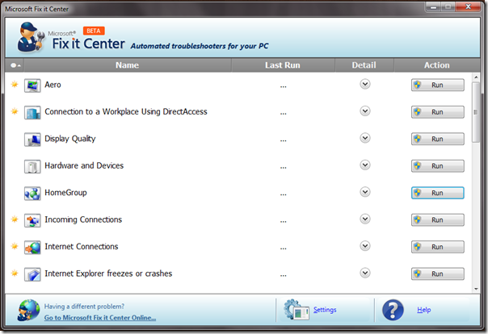Select Internet Explorer freezes or crashes text
Screen dimensions: 488x334
108,273
